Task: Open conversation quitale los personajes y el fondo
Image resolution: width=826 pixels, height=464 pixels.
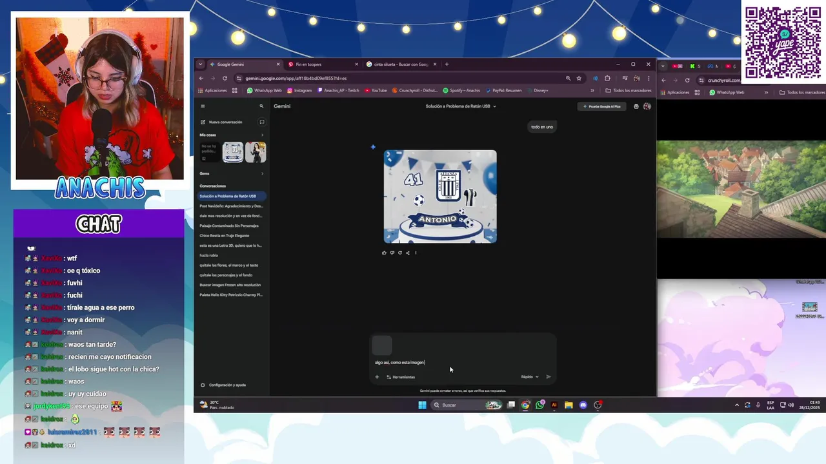Action: pos(232,275)
